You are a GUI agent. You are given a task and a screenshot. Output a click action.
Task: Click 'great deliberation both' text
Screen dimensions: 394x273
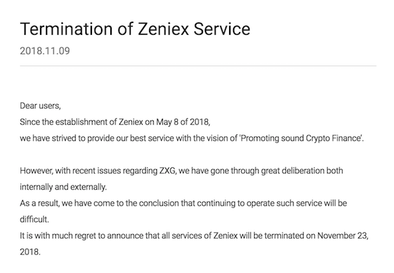(302, 171)
